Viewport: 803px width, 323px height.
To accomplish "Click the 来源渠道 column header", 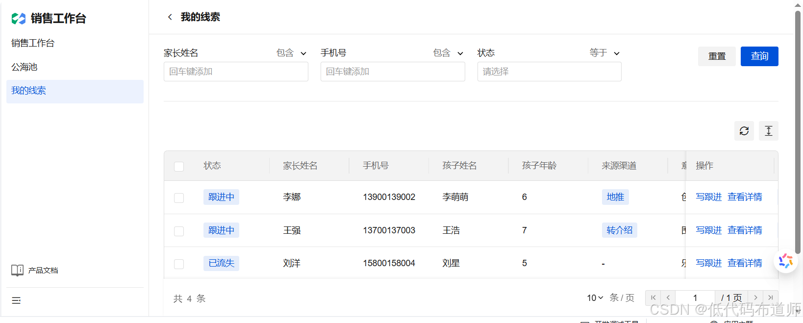I will tap(619, 166).
